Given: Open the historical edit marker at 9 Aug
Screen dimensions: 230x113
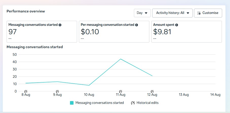Looking at the screenshot, I should [57, 91].
